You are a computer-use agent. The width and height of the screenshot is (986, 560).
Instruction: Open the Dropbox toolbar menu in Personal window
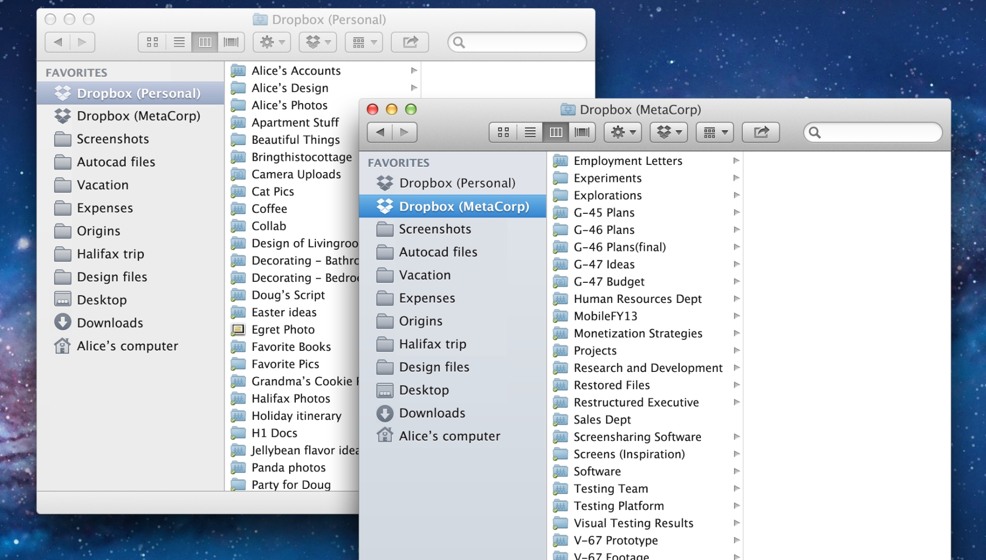point(318,42)
